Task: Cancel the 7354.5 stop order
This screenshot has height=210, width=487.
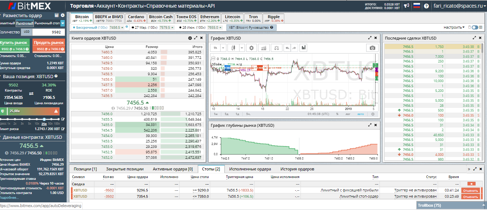Action: pos(471,197)
